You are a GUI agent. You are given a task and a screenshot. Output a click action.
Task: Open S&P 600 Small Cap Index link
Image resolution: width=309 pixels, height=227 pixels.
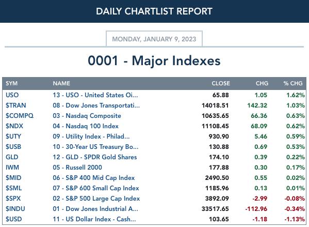(96, 188)
